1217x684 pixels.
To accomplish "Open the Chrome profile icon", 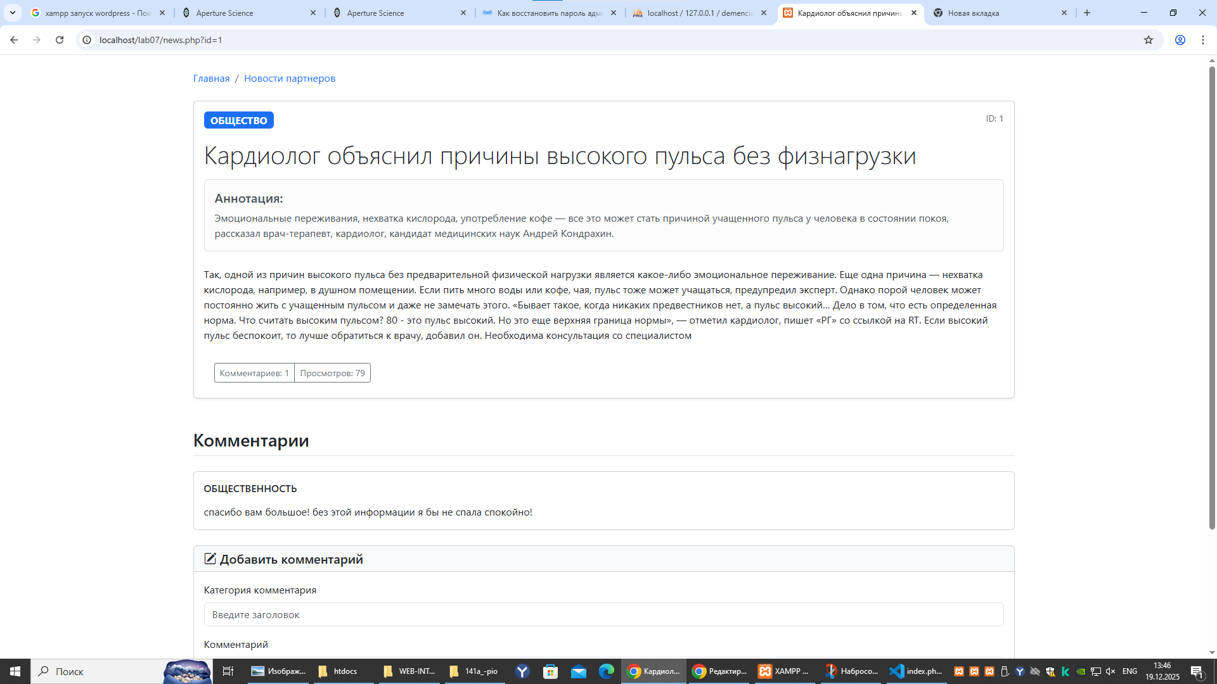I will click(x=1180, y=40).
